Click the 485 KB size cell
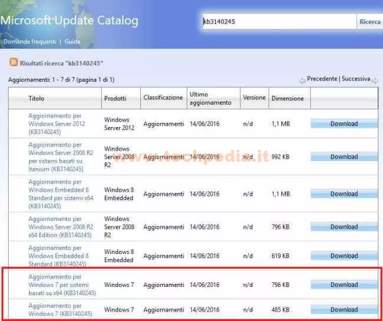 point(280,310)
